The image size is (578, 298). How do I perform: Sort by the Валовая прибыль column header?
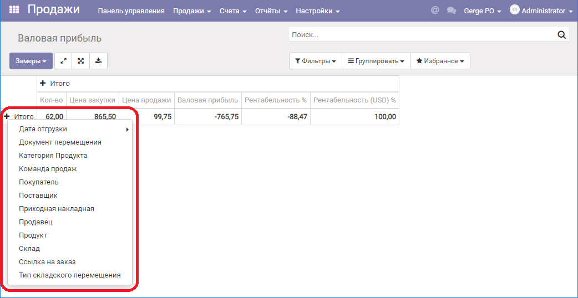click(207, 100)
